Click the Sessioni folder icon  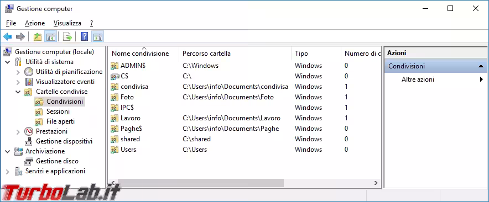(39, 111)
